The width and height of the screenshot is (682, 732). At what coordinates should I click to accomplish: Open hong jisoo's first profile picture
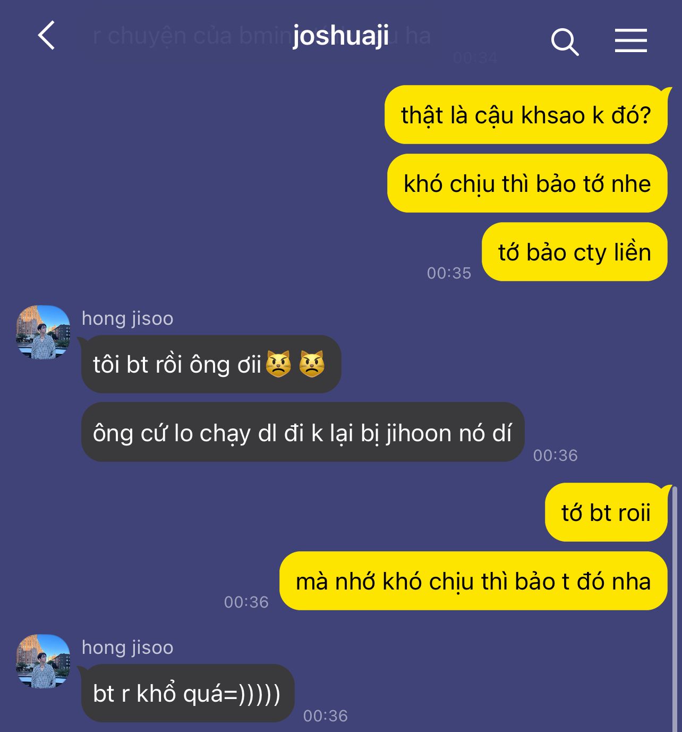(43, 332)
